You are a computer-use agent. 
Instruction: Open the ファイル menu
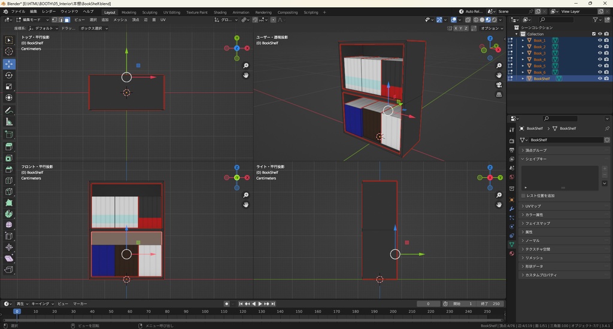click(x=18, y=12)
